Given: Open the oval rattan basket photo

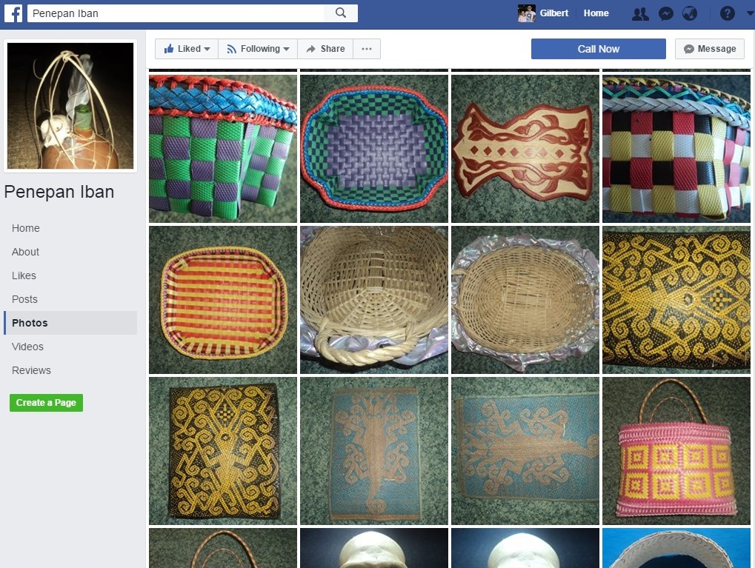Looking at the screenshot, I should click(525, 300).
